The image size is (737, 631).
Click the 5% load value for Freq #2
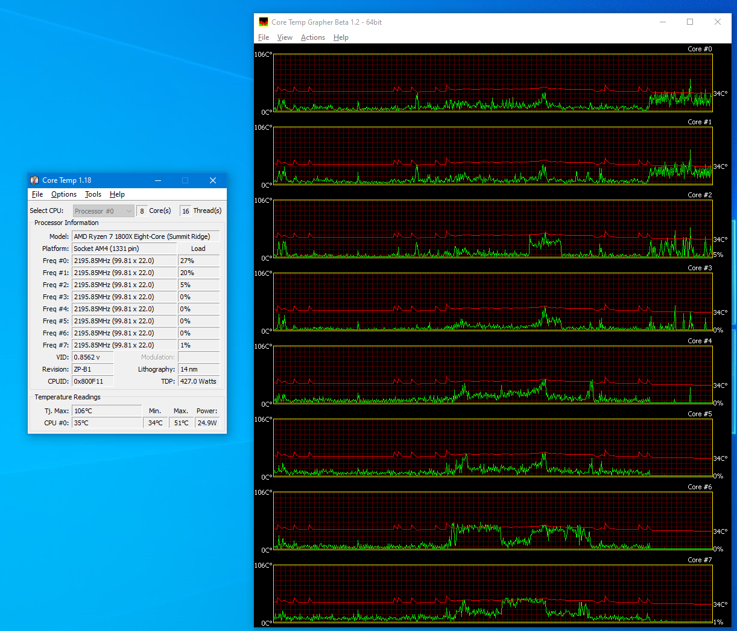tap(199, 285)
